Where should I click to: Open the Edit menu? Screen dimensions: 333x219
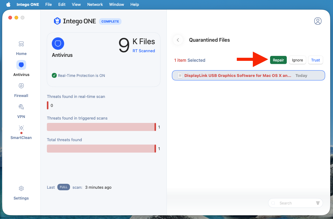[62, 4]
